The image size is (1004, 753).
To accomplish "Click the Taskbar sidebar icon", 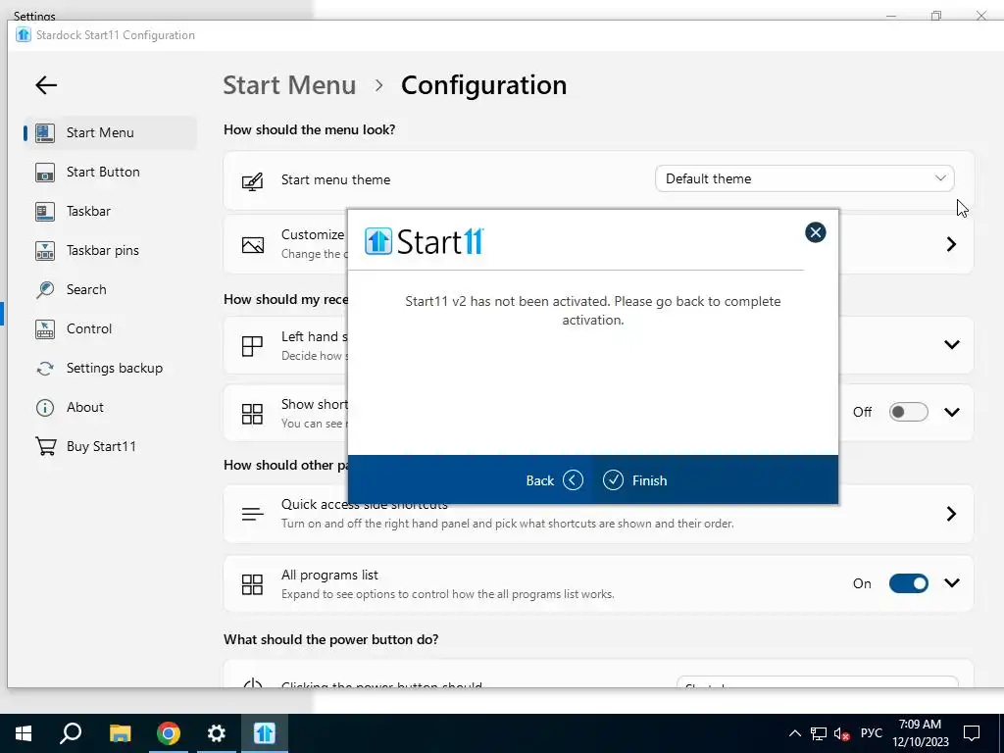I will tap(45, 211).
